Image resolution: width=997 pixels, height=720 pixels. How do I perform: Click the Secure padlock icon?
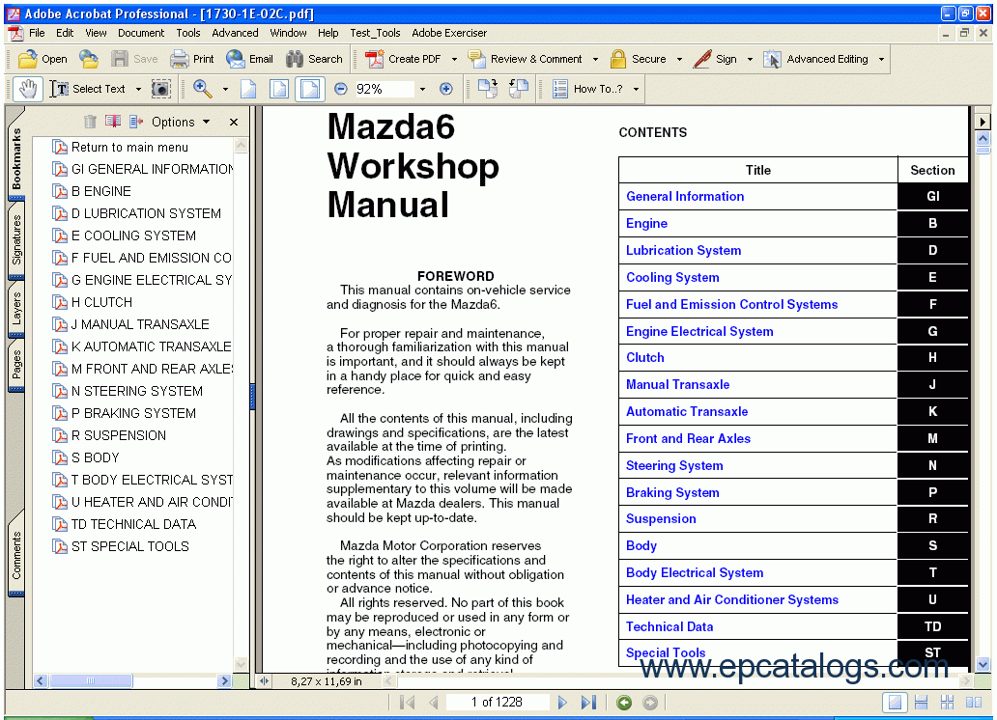(x=617, y=59)
